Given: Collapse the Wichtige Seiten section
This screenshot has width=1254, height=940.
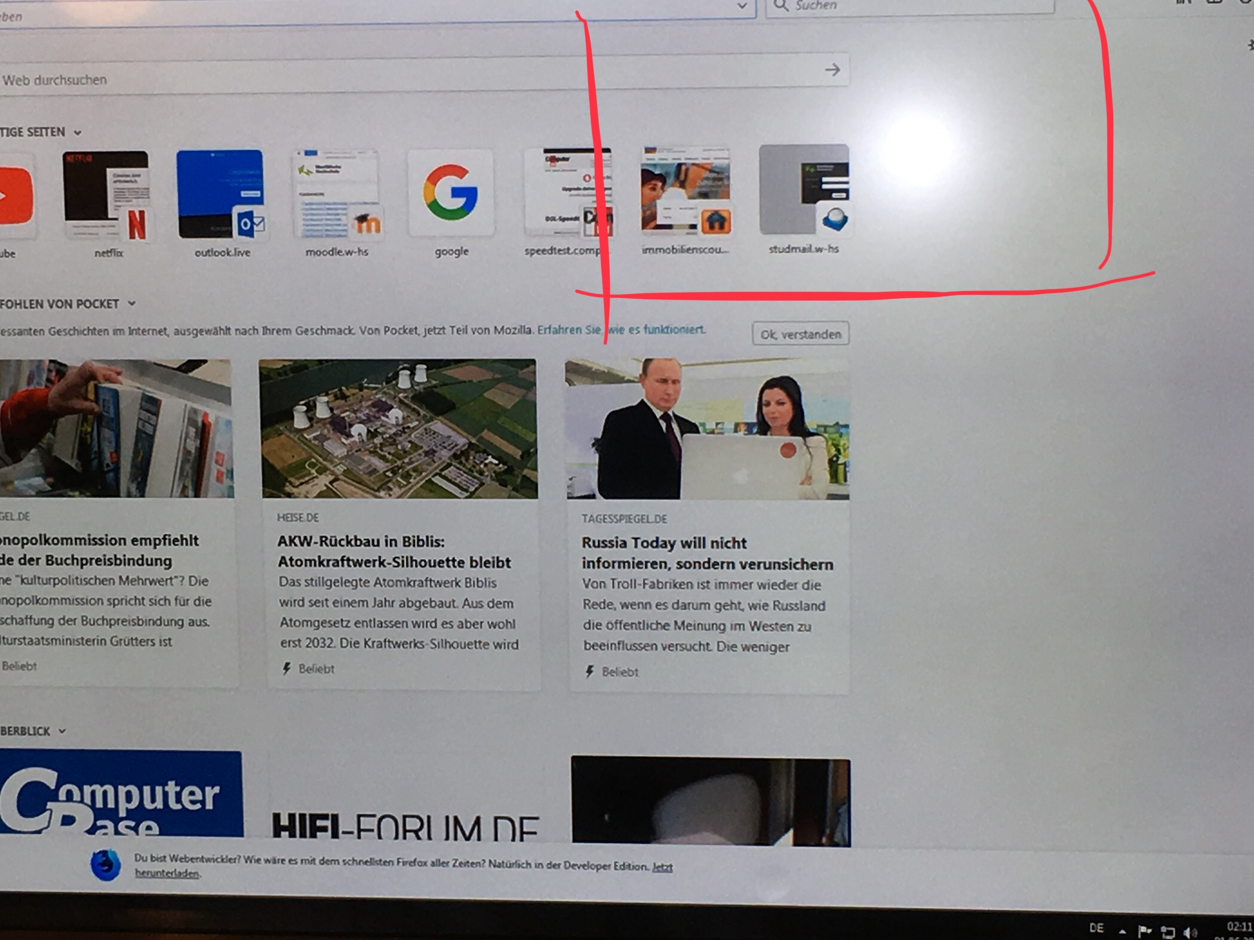Looking at the screenshot, I should (x=78, y=132).
